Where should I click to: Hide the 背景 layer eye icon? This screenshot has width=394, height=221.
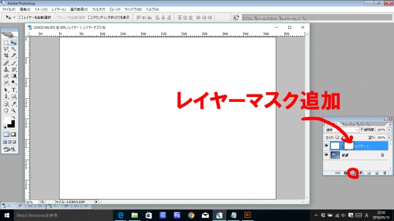click(x=326, y=155)
